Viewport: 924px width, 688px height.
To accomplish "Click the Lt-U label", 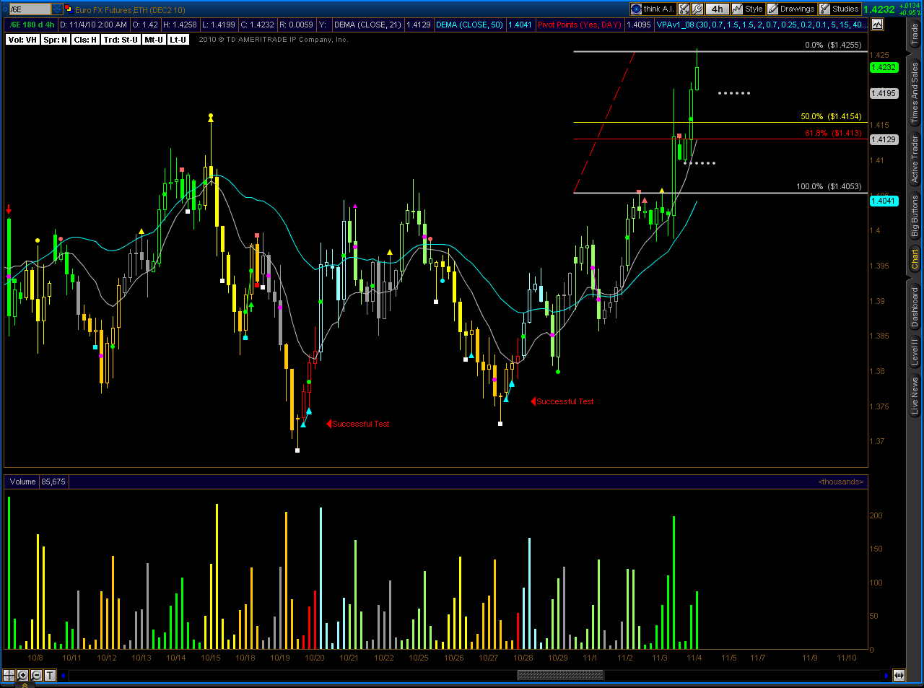I will click(x=178, y=40).
